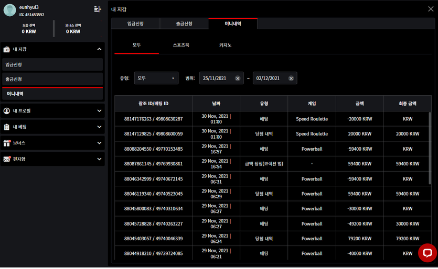Screen dimensions: 438x269
Task: Click the envelope icon beside 편지함
Action: (x=7, y=159)
